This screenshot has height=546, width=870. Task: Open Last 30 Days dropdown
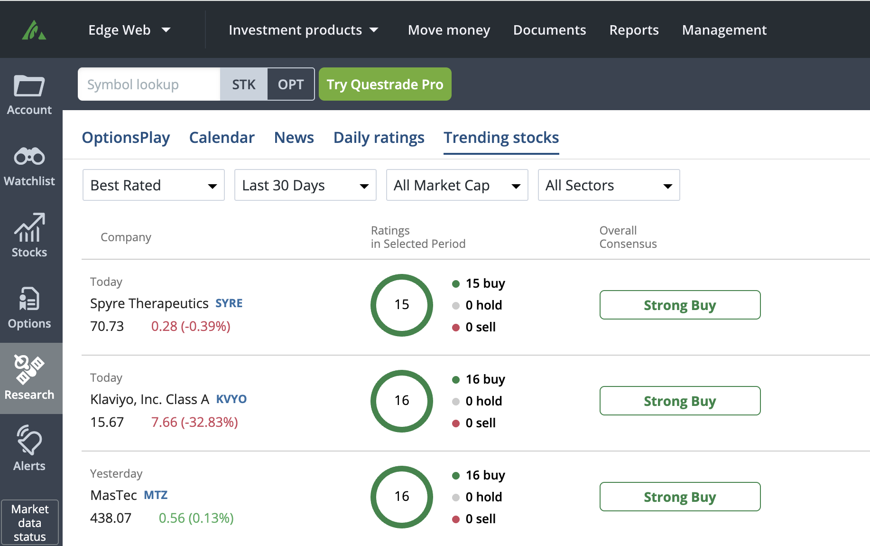305,185
